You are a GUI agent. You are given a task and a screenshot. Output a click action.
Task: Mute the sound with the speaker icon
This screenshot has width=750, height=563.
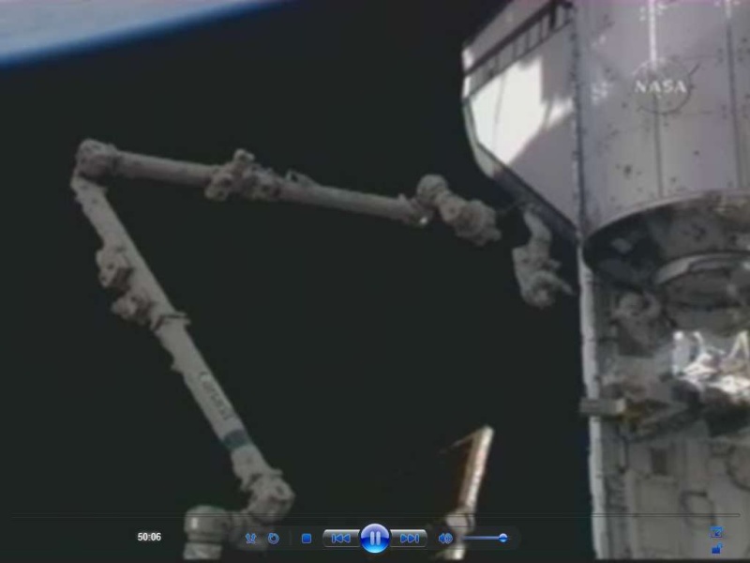click(x=444, y=539)
